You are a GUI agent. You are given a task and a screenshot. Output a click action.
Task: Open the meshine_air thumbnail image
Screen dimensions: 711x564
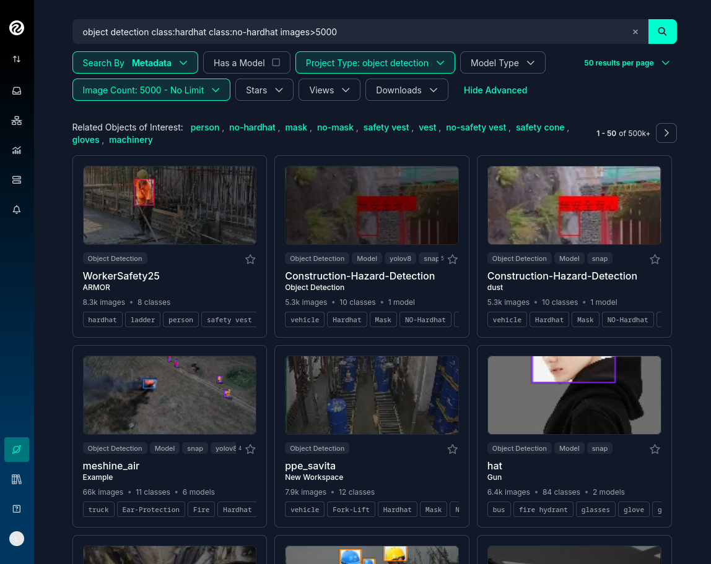point(170,395)
